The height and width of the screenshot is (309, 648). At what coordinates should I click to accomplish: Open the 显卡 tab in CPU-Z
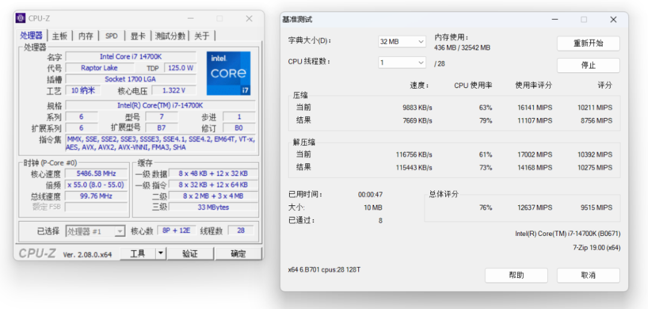[x=138, y=36]
